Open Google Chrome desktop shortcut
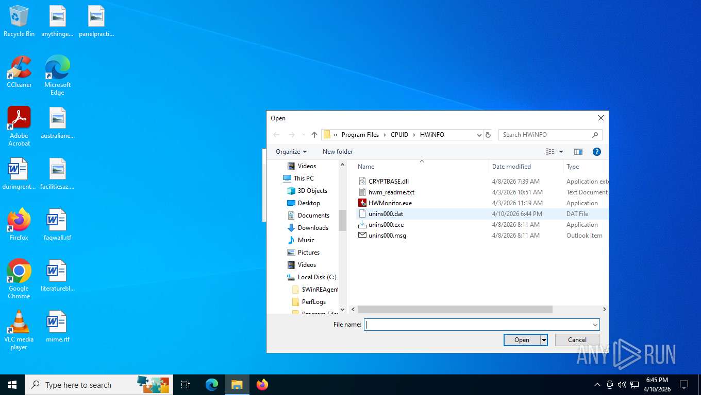The image size is (701, 395). click(x=19, y=279)
